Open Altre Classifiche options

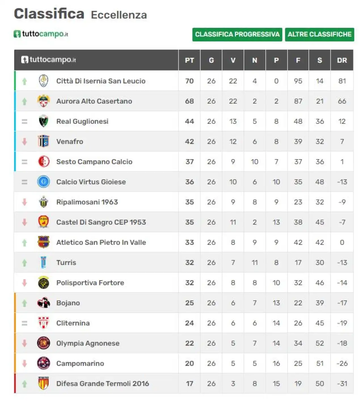(x=320, y=34)
